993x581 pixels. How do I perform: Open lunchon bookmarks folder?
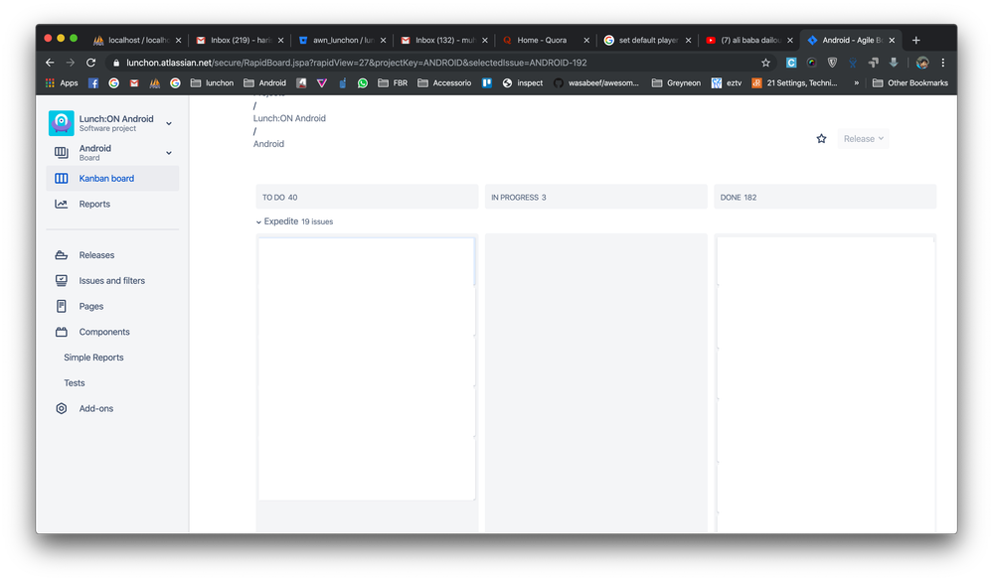coord(212,82)
